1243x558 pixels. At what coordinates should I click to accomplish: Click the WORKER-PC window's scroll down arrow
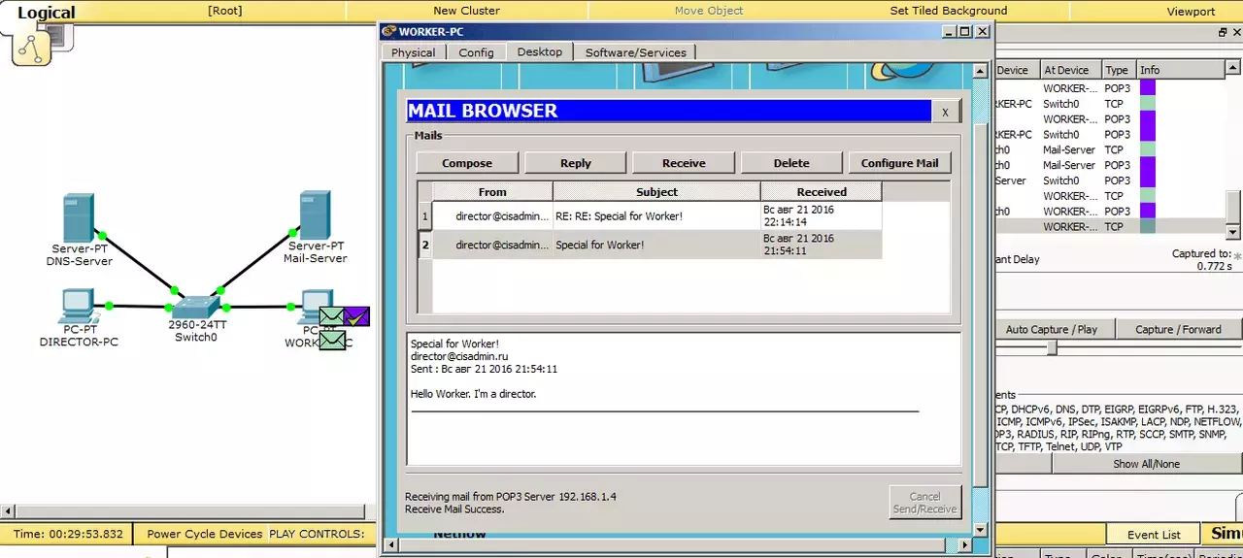[x=980, y=530]
